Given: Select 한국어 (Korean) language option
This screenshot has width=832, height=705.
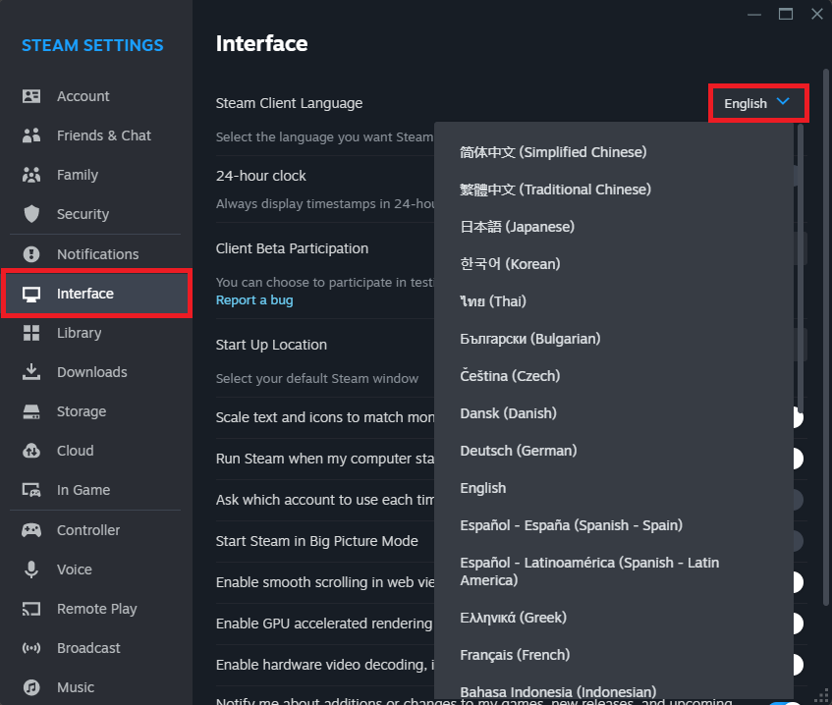Looking at the screenshot, I should 511,263.
